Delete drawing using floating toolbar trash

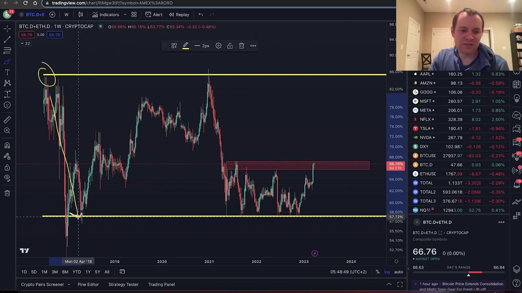[241, 46]
